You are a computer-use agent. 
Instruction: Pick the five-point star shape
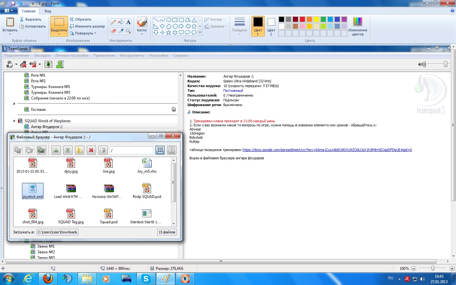click(169, 32)
